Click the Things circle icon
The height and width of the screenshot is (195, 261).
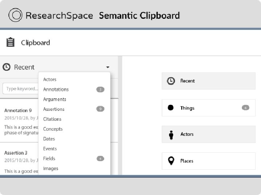(171, 108)
